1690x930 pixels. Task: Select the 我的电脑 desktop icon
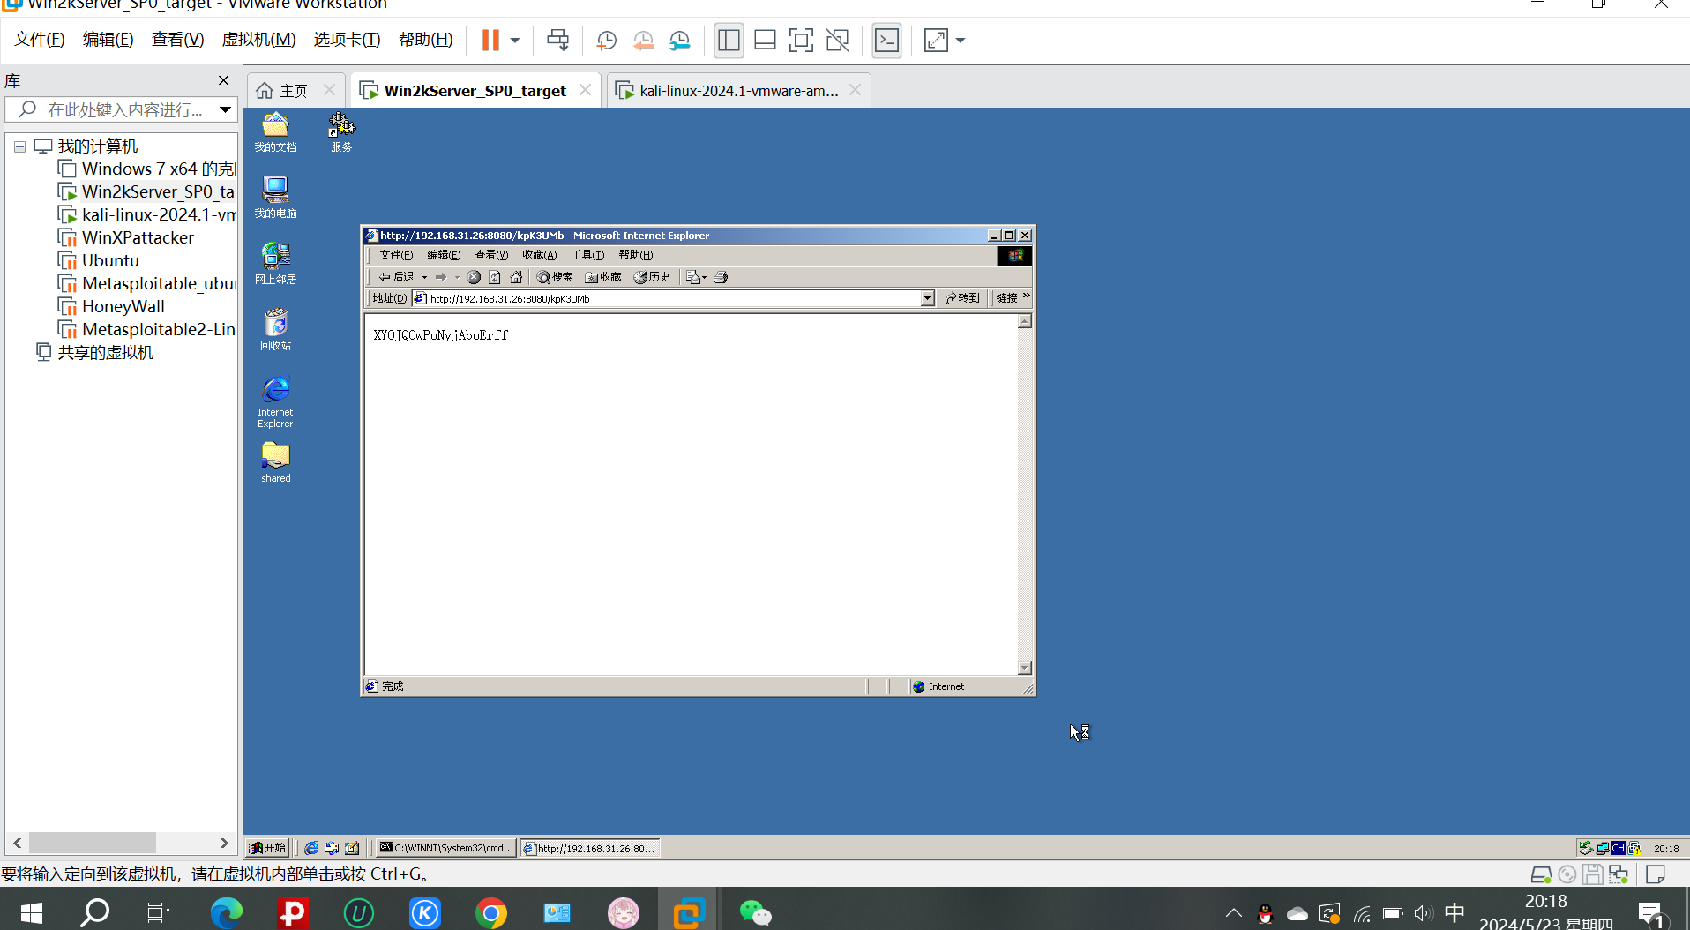275,198
